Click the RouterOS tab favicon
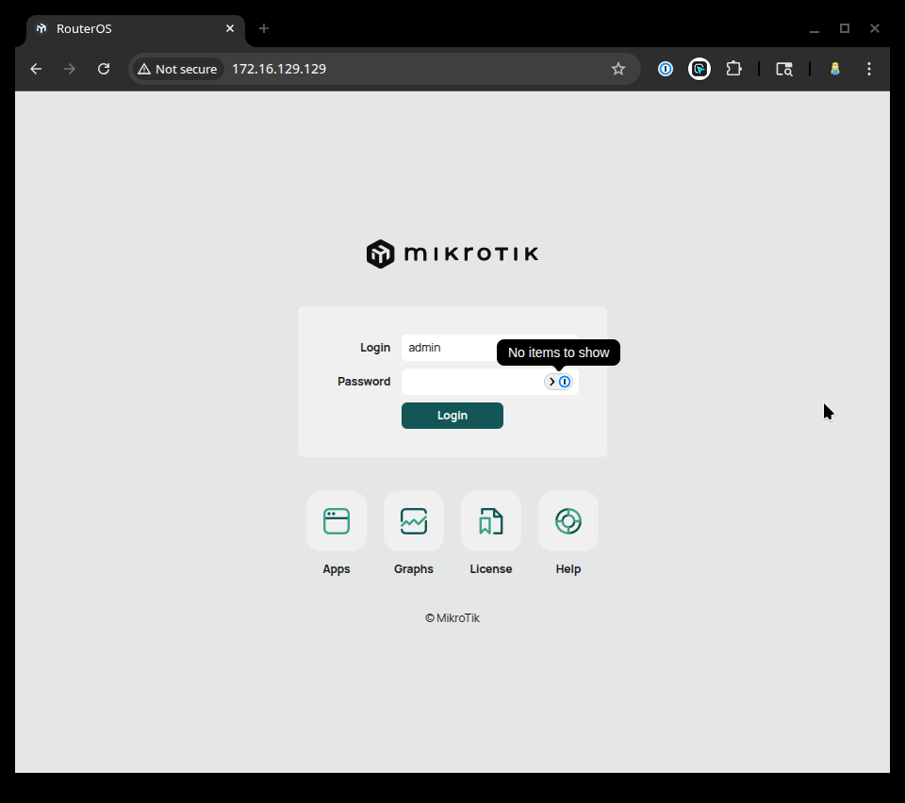The width and height of the screenshot is (905, 803). point(41,29)
